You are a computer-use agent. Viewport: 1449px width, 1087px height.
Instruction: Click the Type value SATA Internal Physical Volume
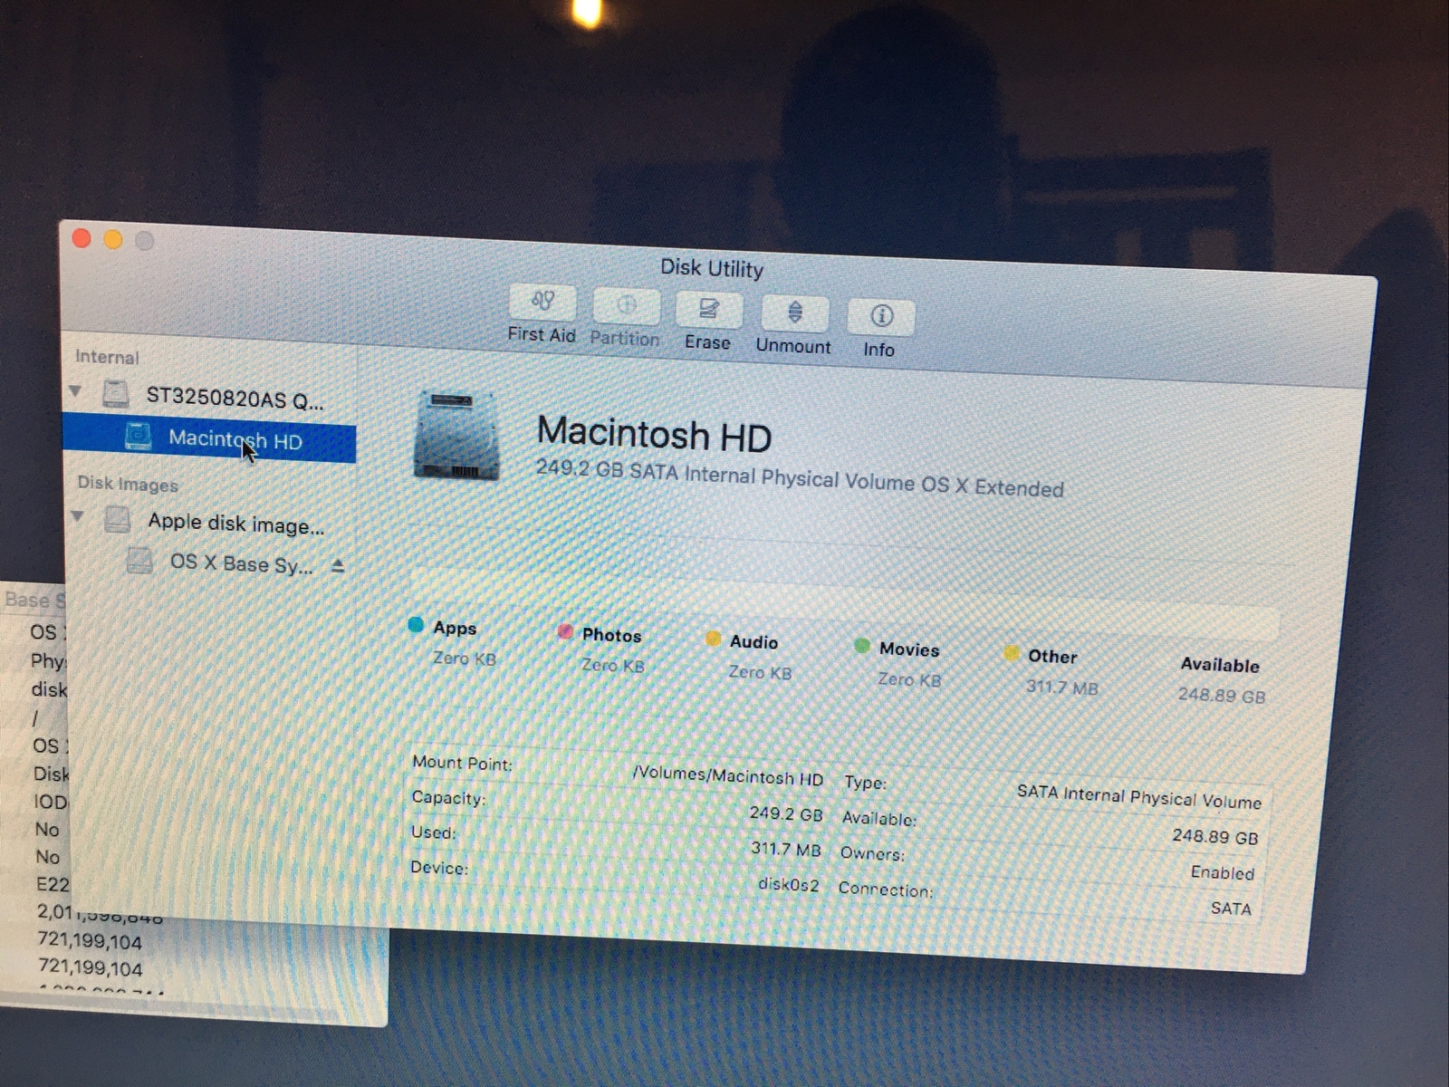coord(1138,797)
